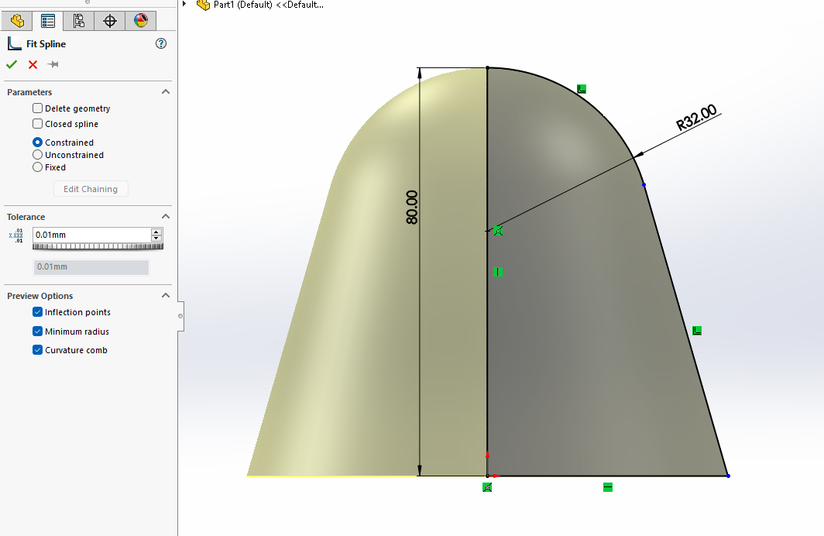The width and height of the screenshot is (824, 536).
Task: Disable the Curvature comb preview option
Action: pos(37,349)
